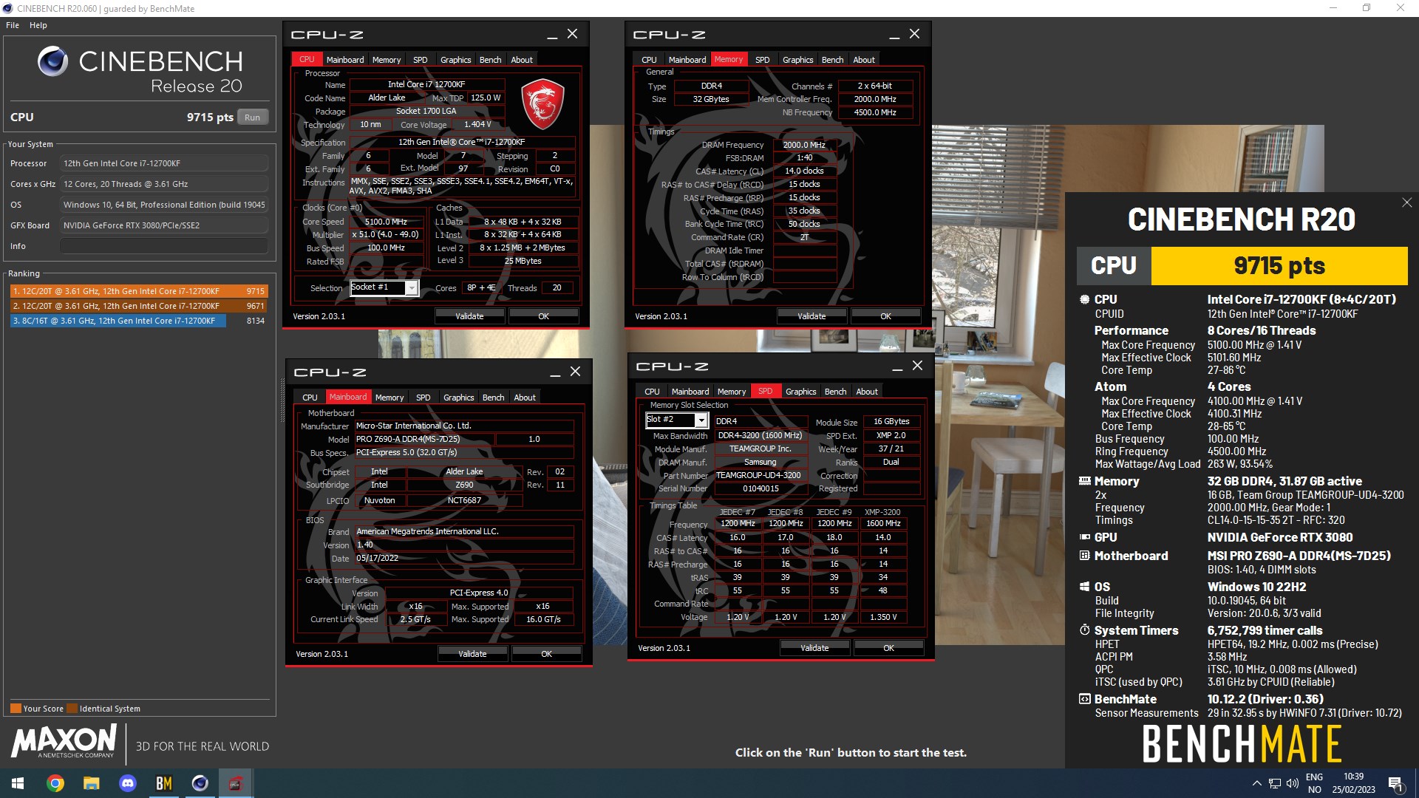Click the BIOS date 05/17/2022 value
The width and height of the screenshot is (1419, 798).
pyautogui.click(x=464, y=559)
